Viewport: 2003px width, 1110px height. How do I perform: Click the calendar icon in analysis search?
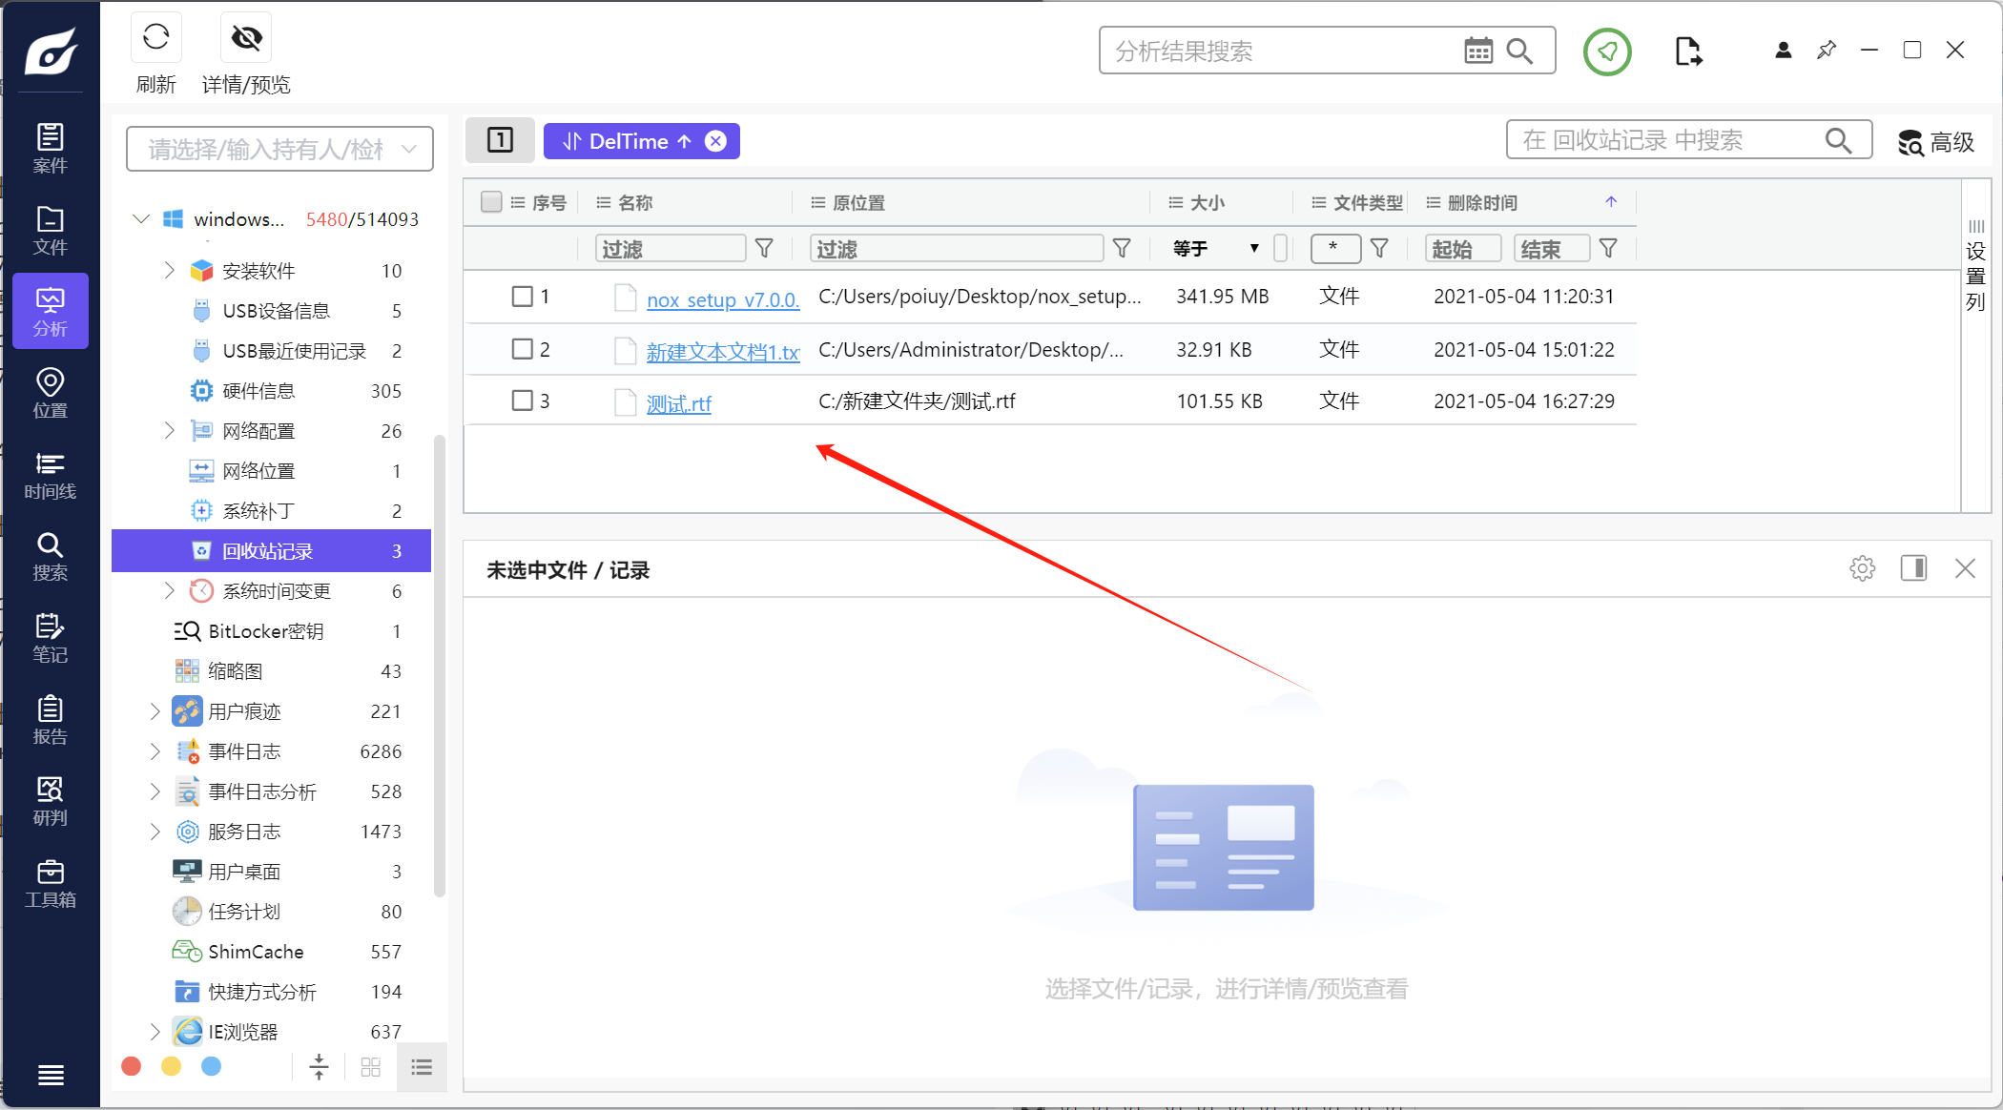point(1477,51)
